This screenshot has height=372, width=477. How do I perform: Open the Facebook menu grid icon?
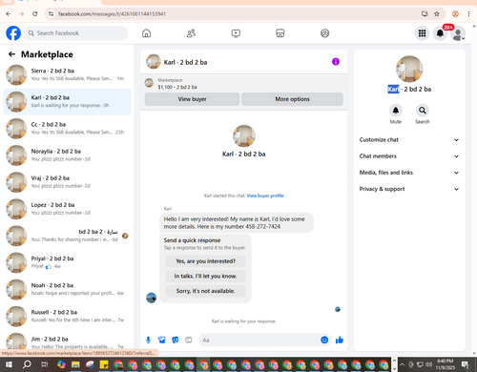point(422,33)
